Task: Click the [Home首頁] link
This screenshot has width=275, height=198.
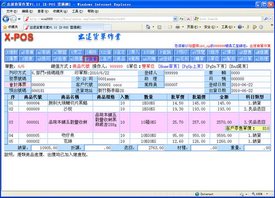Action: (x=169, y=67)
